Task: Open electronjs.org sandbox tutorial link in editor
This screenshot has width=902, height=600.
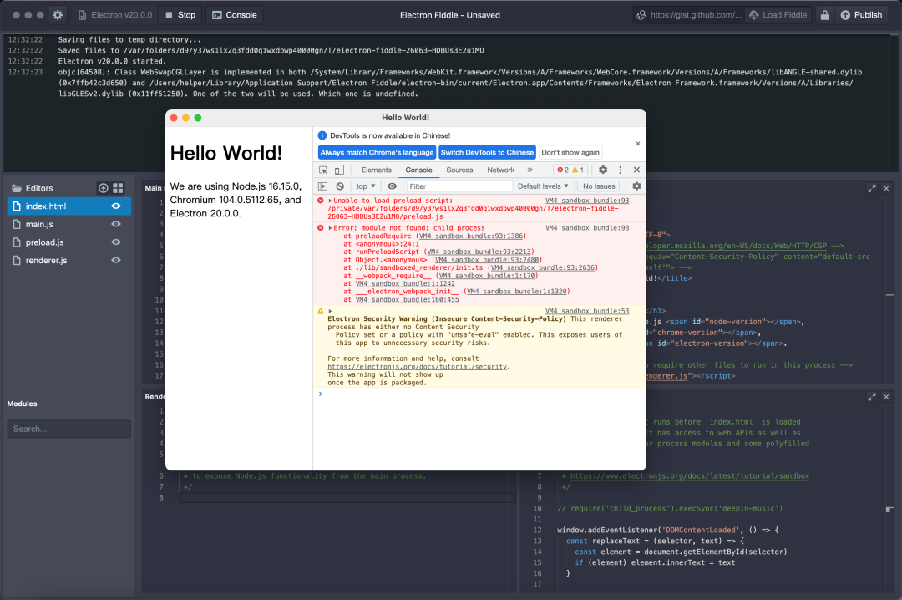Action: (x=689, y=476)
